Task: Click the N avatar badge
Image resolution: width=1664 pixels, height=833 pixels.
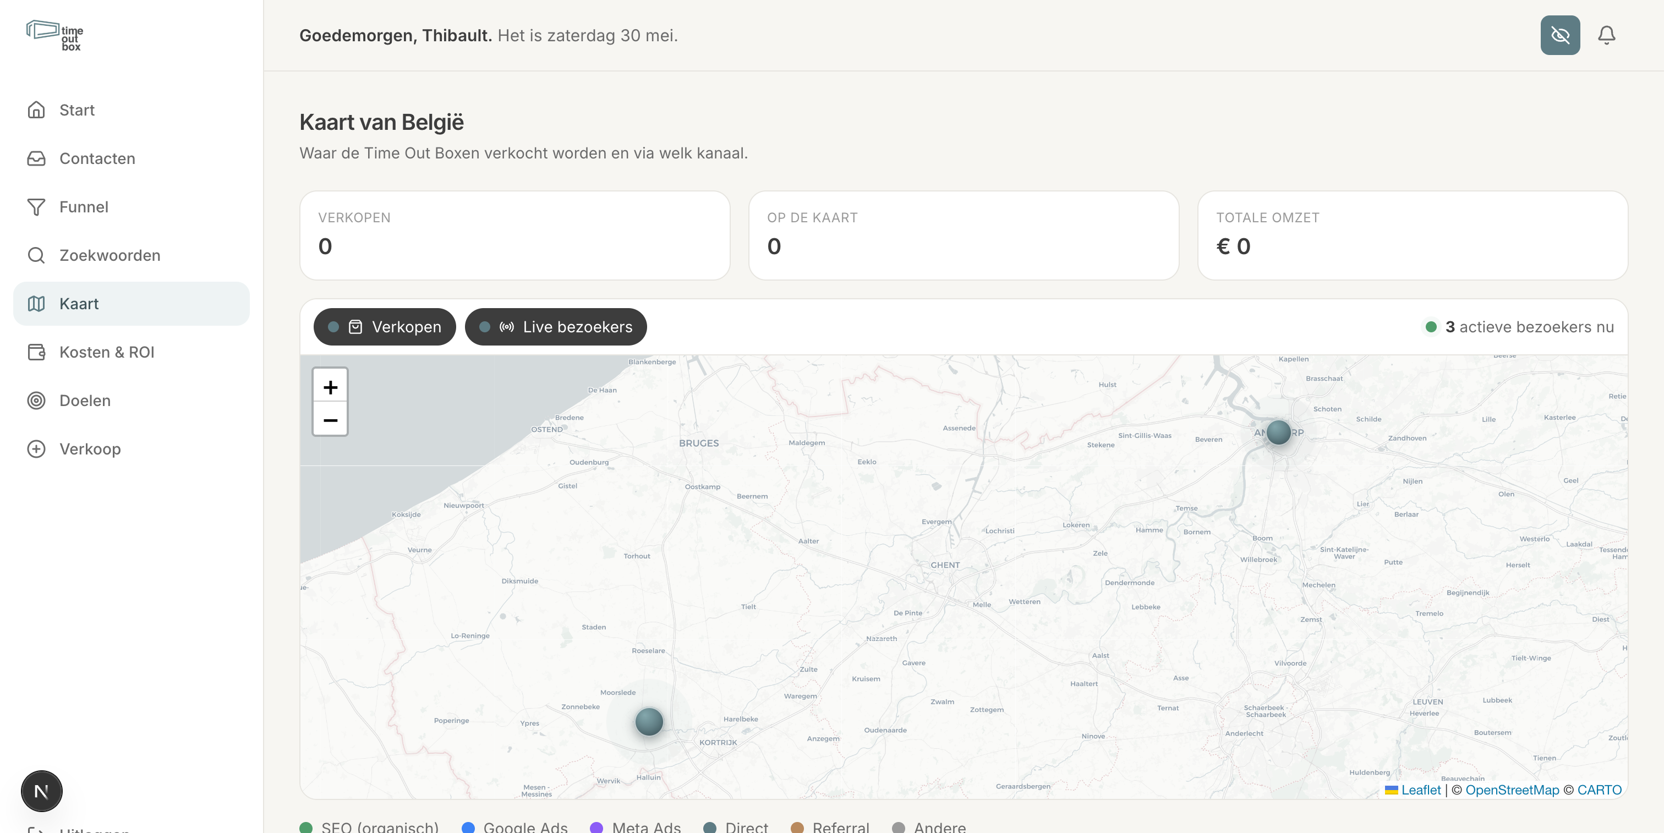Action: [41, 791]
